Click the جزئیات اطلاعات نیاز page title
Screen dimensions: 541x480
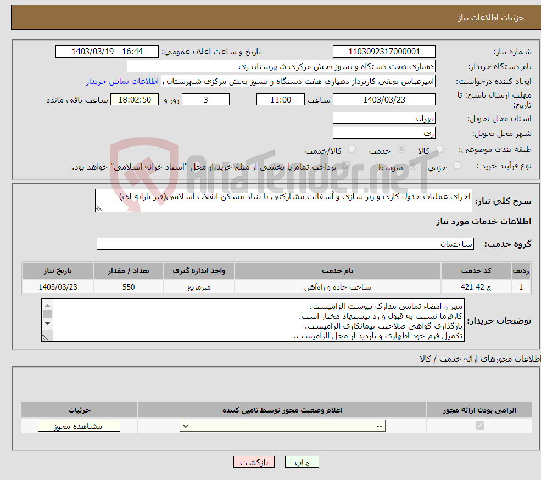point(491,18)
